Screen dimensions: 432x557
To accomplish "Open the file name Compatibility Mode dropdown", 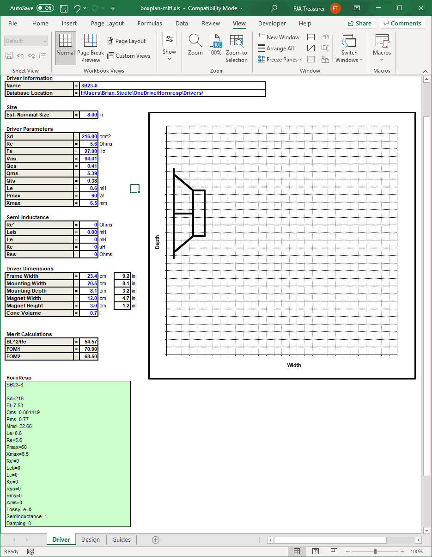I will (x=242, y=8).
